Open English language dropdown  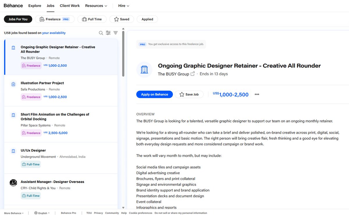tap(42, 213)
